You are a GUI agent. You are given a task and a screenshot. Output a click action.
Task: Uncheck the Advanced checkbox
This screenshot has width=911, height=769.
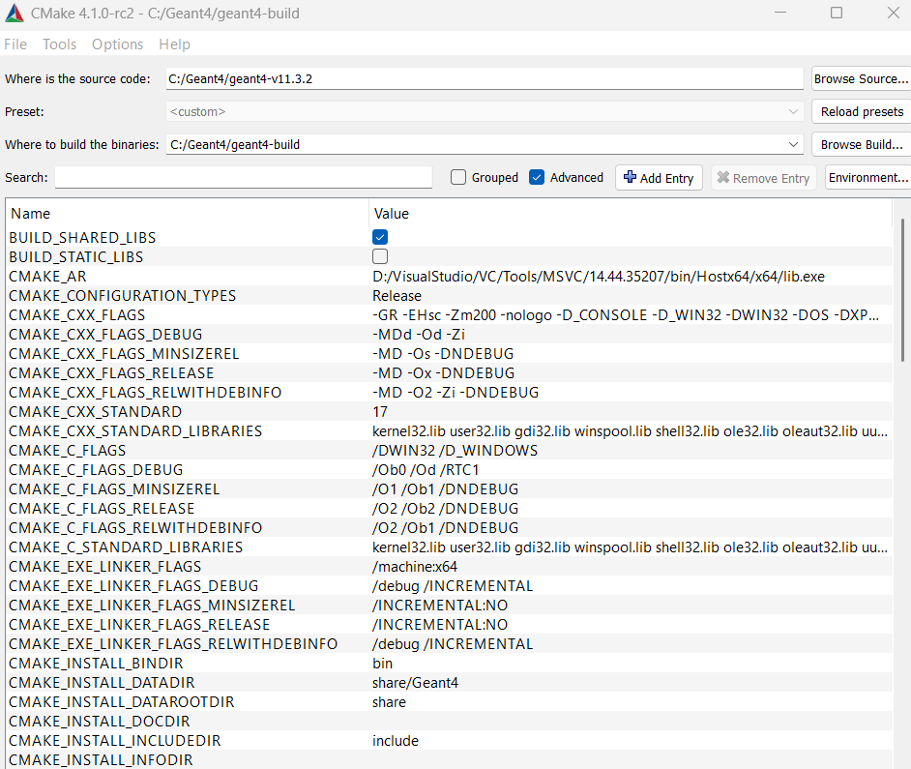tap(537, 177)
